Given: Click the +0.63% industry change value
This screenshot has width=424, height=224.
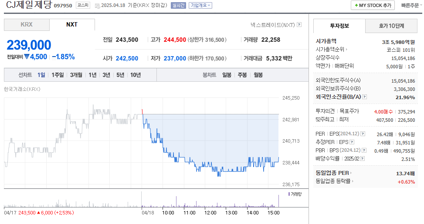Looking at the screenshot, I should click(406, 182).
